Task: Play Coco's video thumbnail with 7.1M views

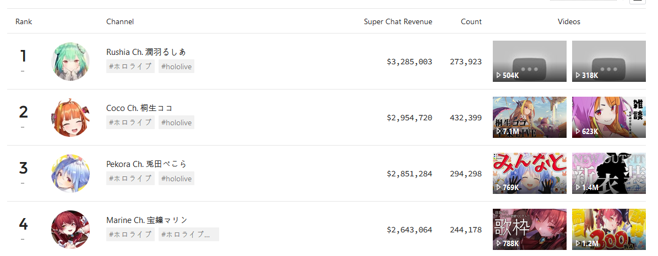Action: tap(529, 117)
